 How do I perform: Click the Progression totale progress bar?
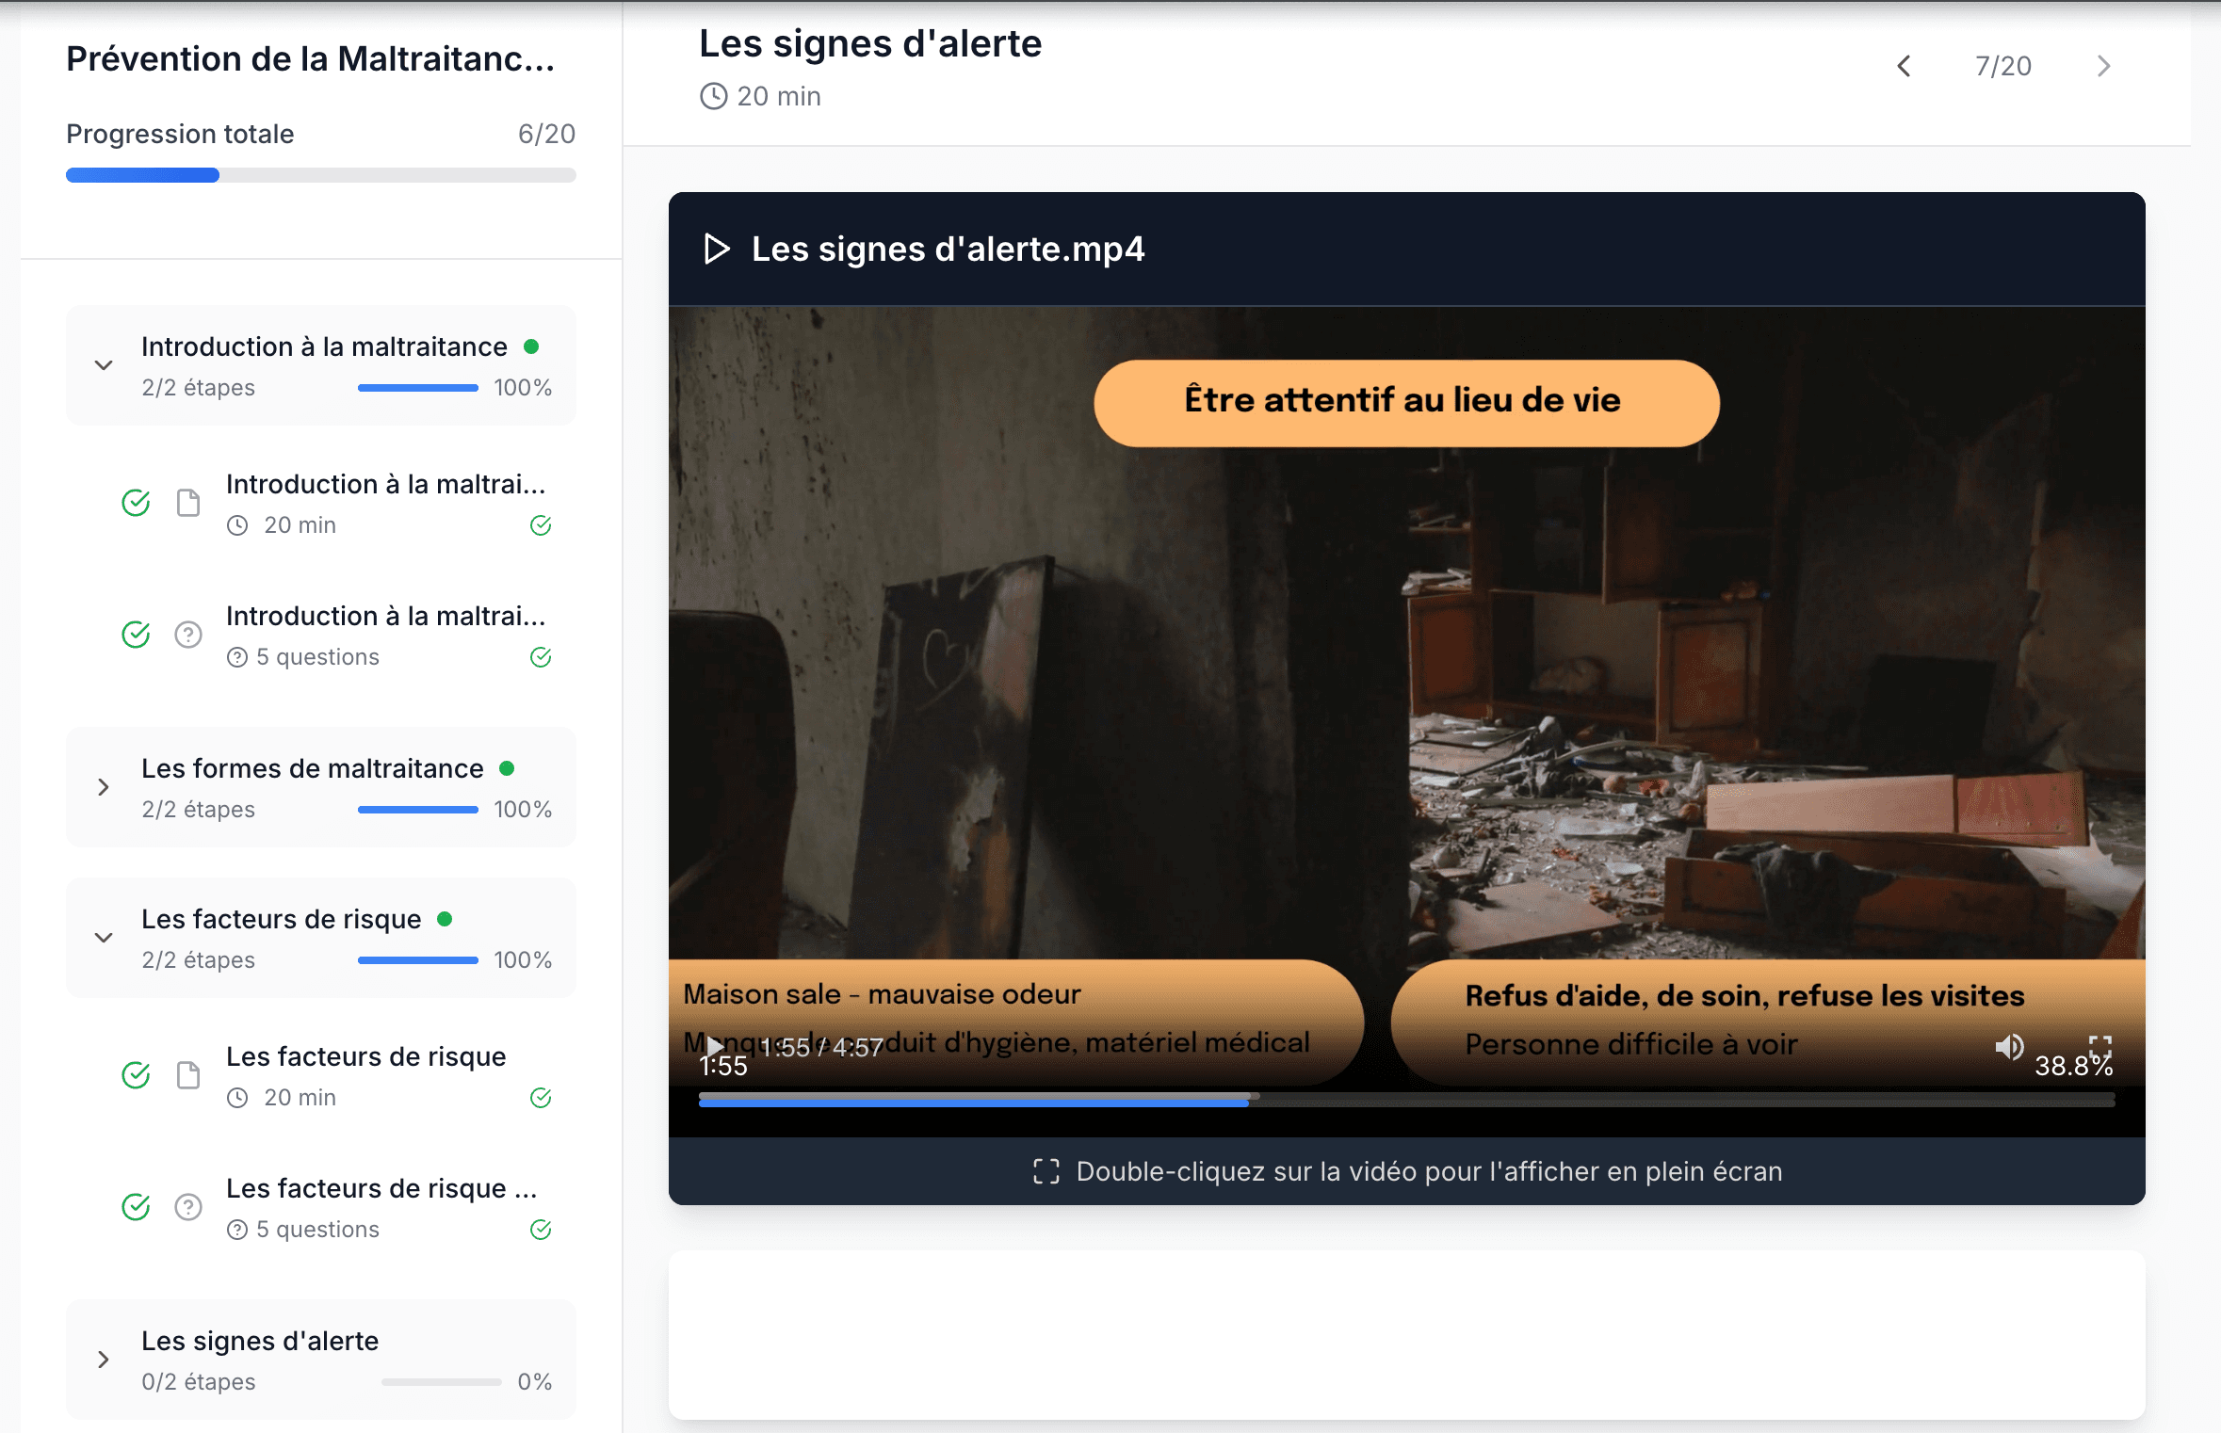320,175
